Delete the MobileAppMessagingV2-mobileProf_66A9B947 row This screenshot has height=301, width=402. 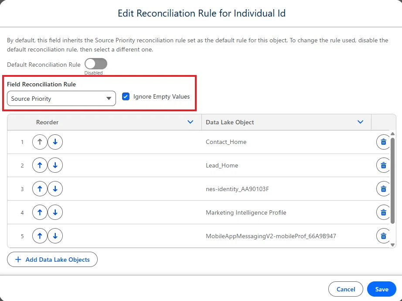tap(383, 236)
